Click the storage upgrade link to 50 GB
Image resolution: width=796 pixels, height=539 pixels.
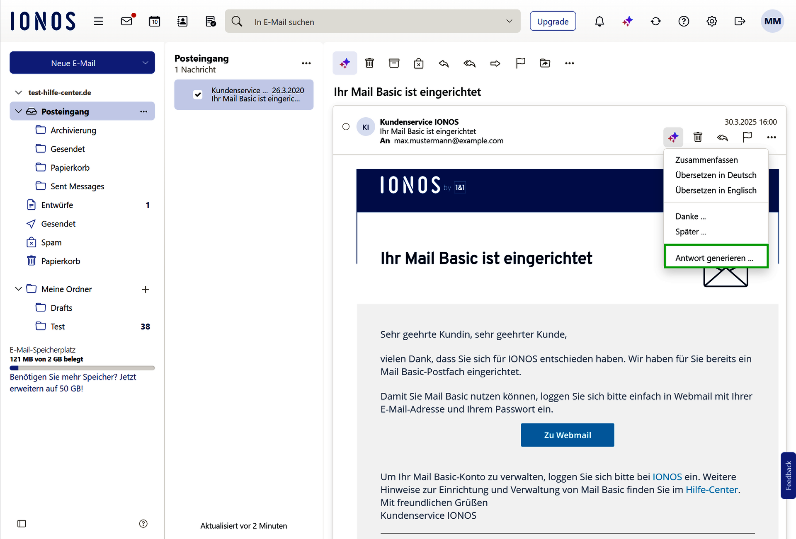73,382
